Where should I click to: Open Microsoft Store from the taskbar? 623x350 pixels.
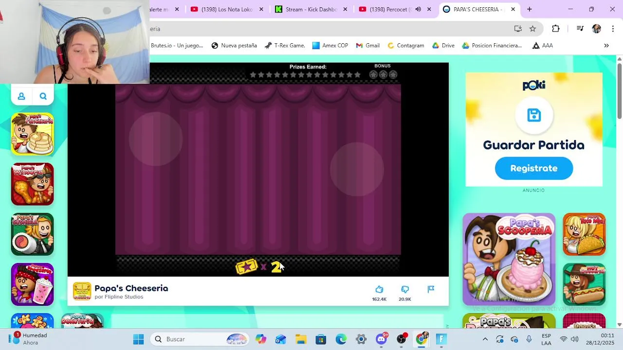[321, 339]
